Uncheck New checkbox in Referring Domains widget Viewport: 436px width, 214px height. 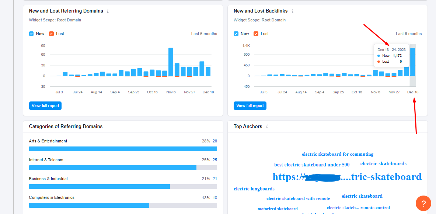point(31,34)
